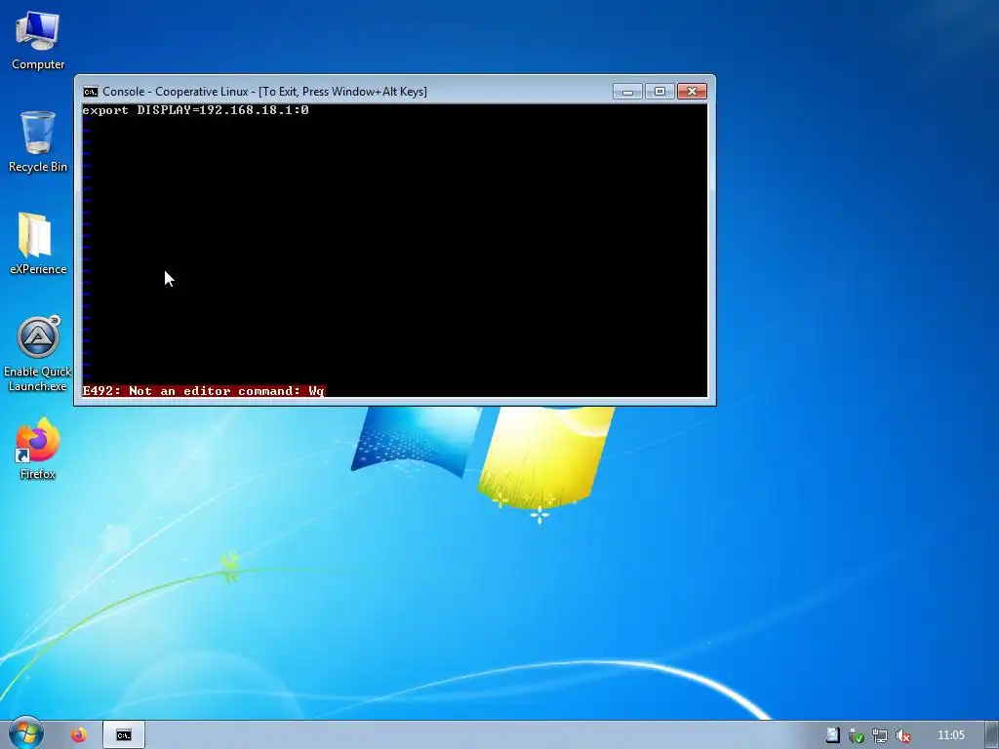The image size is (999, 749).
Task: Open the console window system menu icon
Action: 91,92
